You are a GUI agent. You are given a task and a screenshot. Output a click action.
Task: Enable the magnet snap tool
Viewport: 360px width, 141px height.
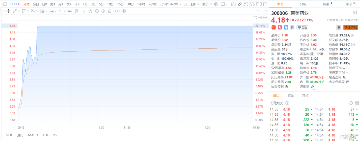(x=90, y=11)
